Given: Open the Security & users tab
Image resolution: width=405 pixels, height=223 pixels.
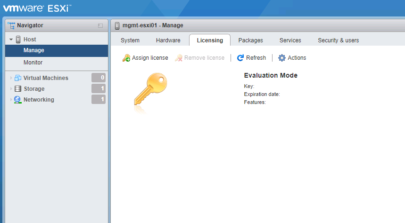Looking at the screenshot, I should click(x=338, y=40).
